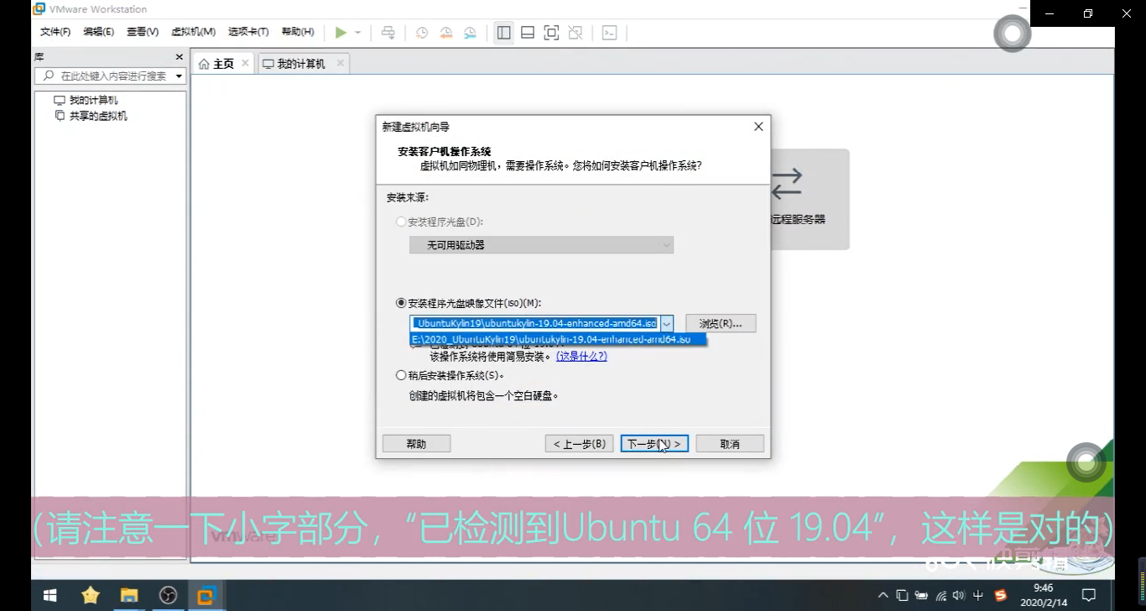Click the Sogou input method tray icon
The image size is (1146, 611).
[1000, 595]
